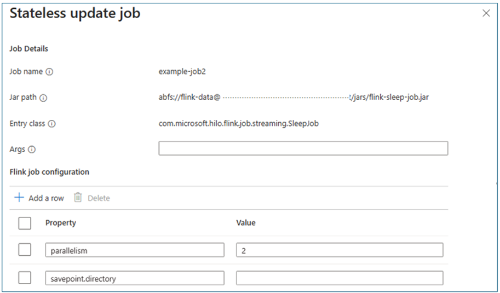Click the Delete trash can icon
The height and width of the screenshot is (293, 500).
(x=78, y=198)
